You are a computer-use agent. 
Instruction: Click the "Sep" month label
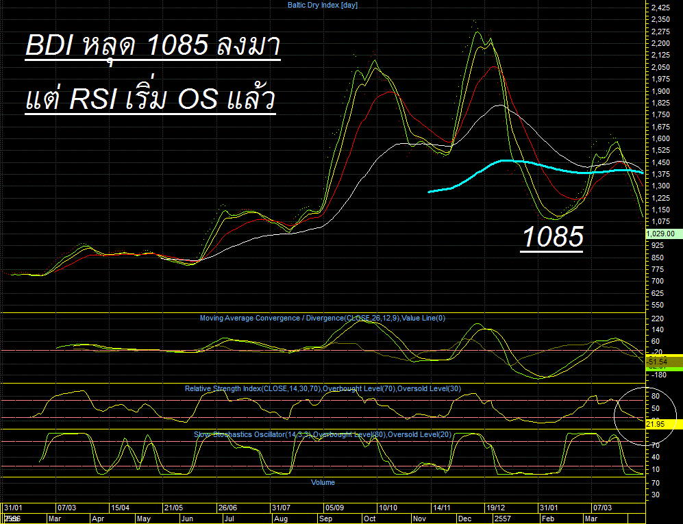click(x=326, y=519)
